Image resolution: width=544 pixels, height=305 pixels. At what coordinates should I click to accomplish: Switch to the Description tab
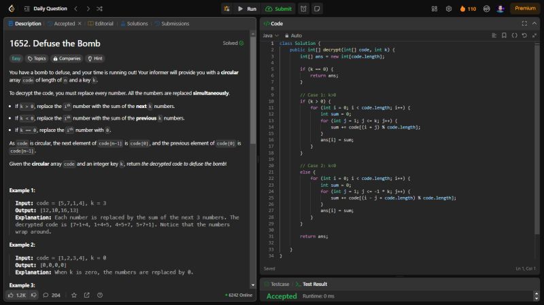click(24, 24)
